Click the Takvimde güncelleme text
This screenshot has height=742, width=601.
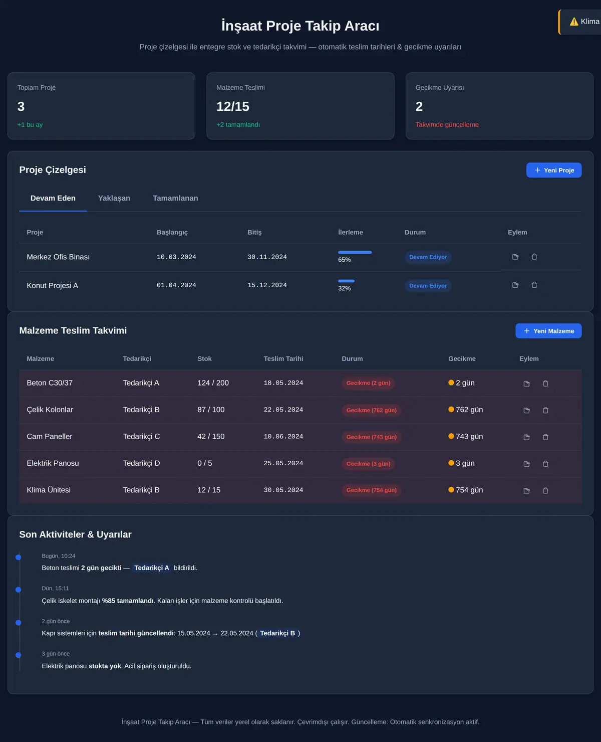click(447, 125)
